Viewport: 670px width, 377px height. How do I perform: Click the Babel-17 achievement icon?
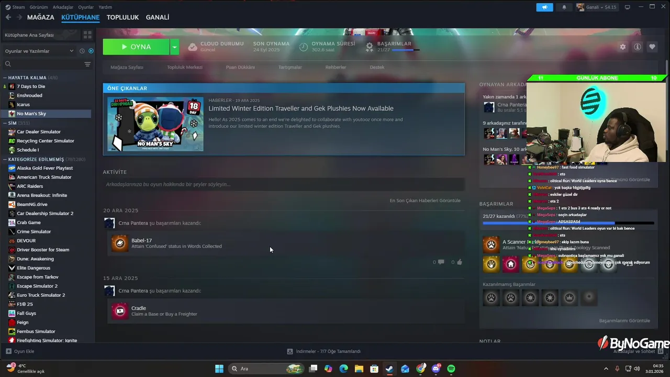click(x=120, y=243)
